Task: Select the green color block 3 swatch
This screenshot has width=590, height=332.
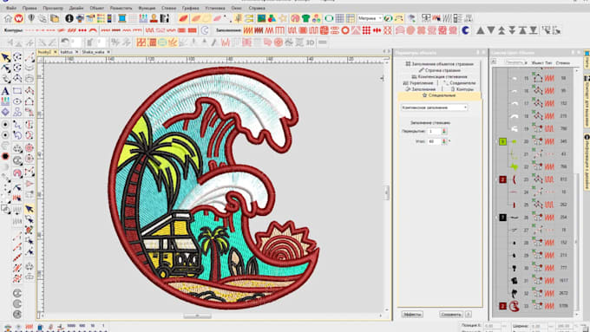Action: pyautogui.click(x=502, y=141)
